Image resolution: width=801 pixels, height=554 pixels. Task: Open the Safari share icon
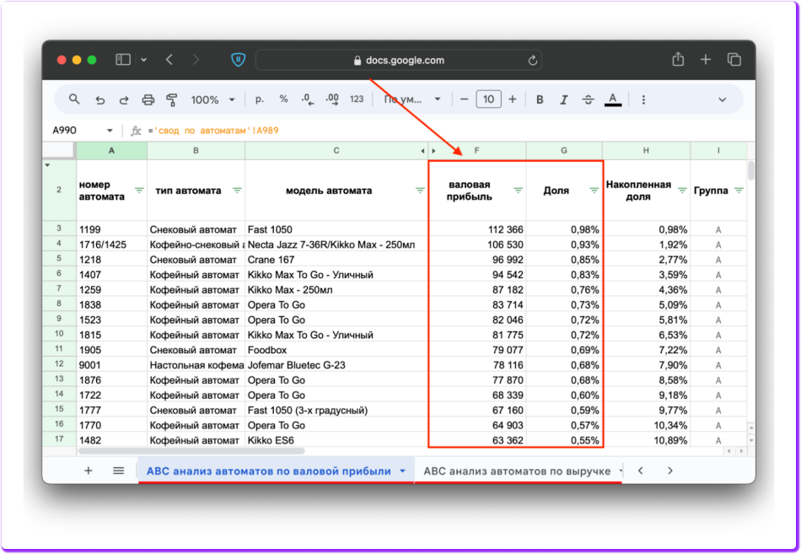678,59
